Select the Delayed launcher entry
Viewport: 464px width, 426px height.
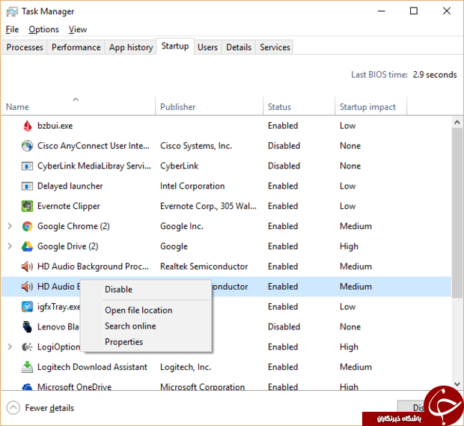point(70,186)
